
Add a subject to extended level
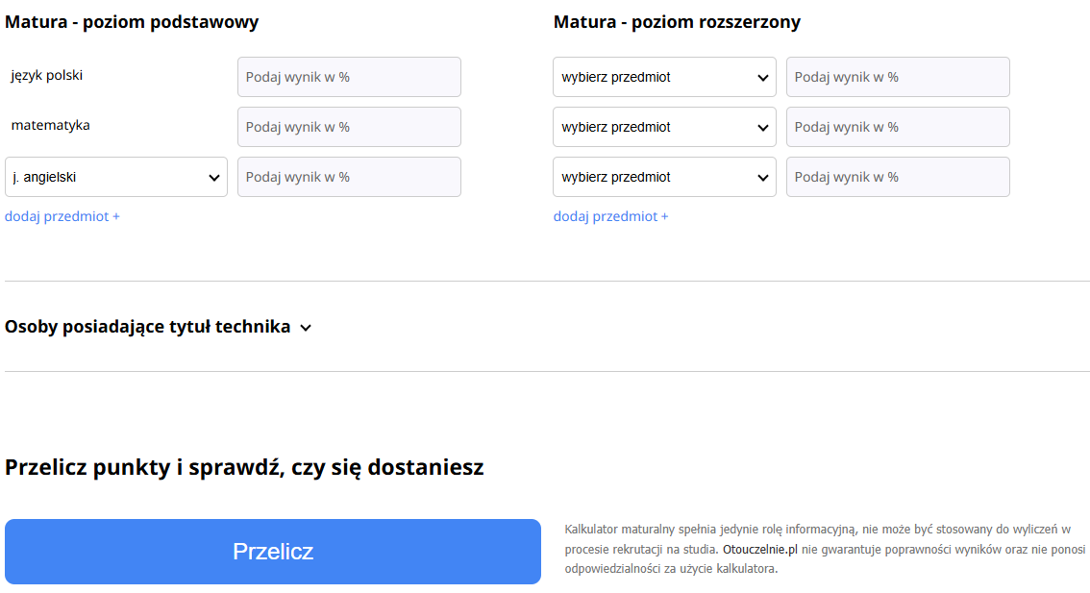[x=611, y=216]
